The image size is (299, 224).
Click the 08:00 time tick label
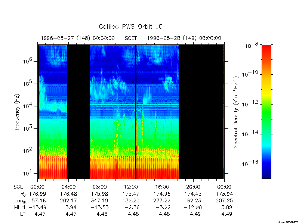coord(99,187)
